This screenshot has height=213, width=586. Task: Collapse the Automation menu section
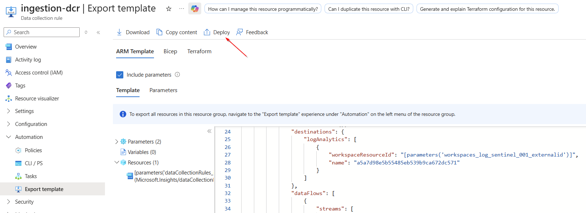click(9, 137)
